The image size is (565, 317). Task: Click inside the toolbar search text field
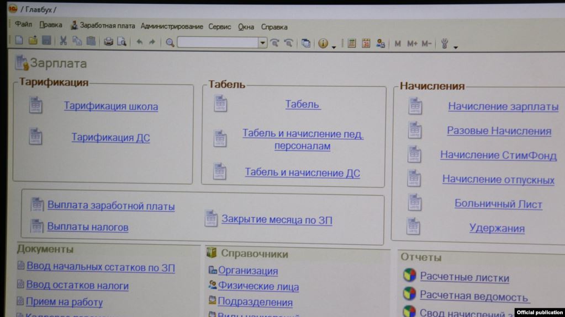(x=218, y=43)
